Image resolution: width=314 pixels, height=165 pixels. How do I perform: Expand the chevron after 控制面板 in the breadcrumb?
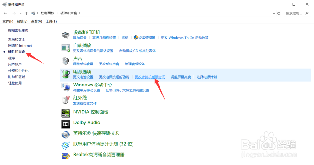57,13
